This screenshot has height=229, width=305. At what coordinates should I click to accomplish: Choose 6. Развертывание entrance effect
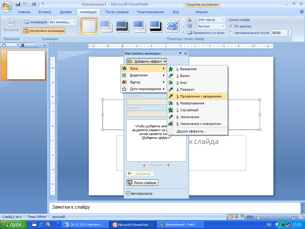tap(197, 103)
